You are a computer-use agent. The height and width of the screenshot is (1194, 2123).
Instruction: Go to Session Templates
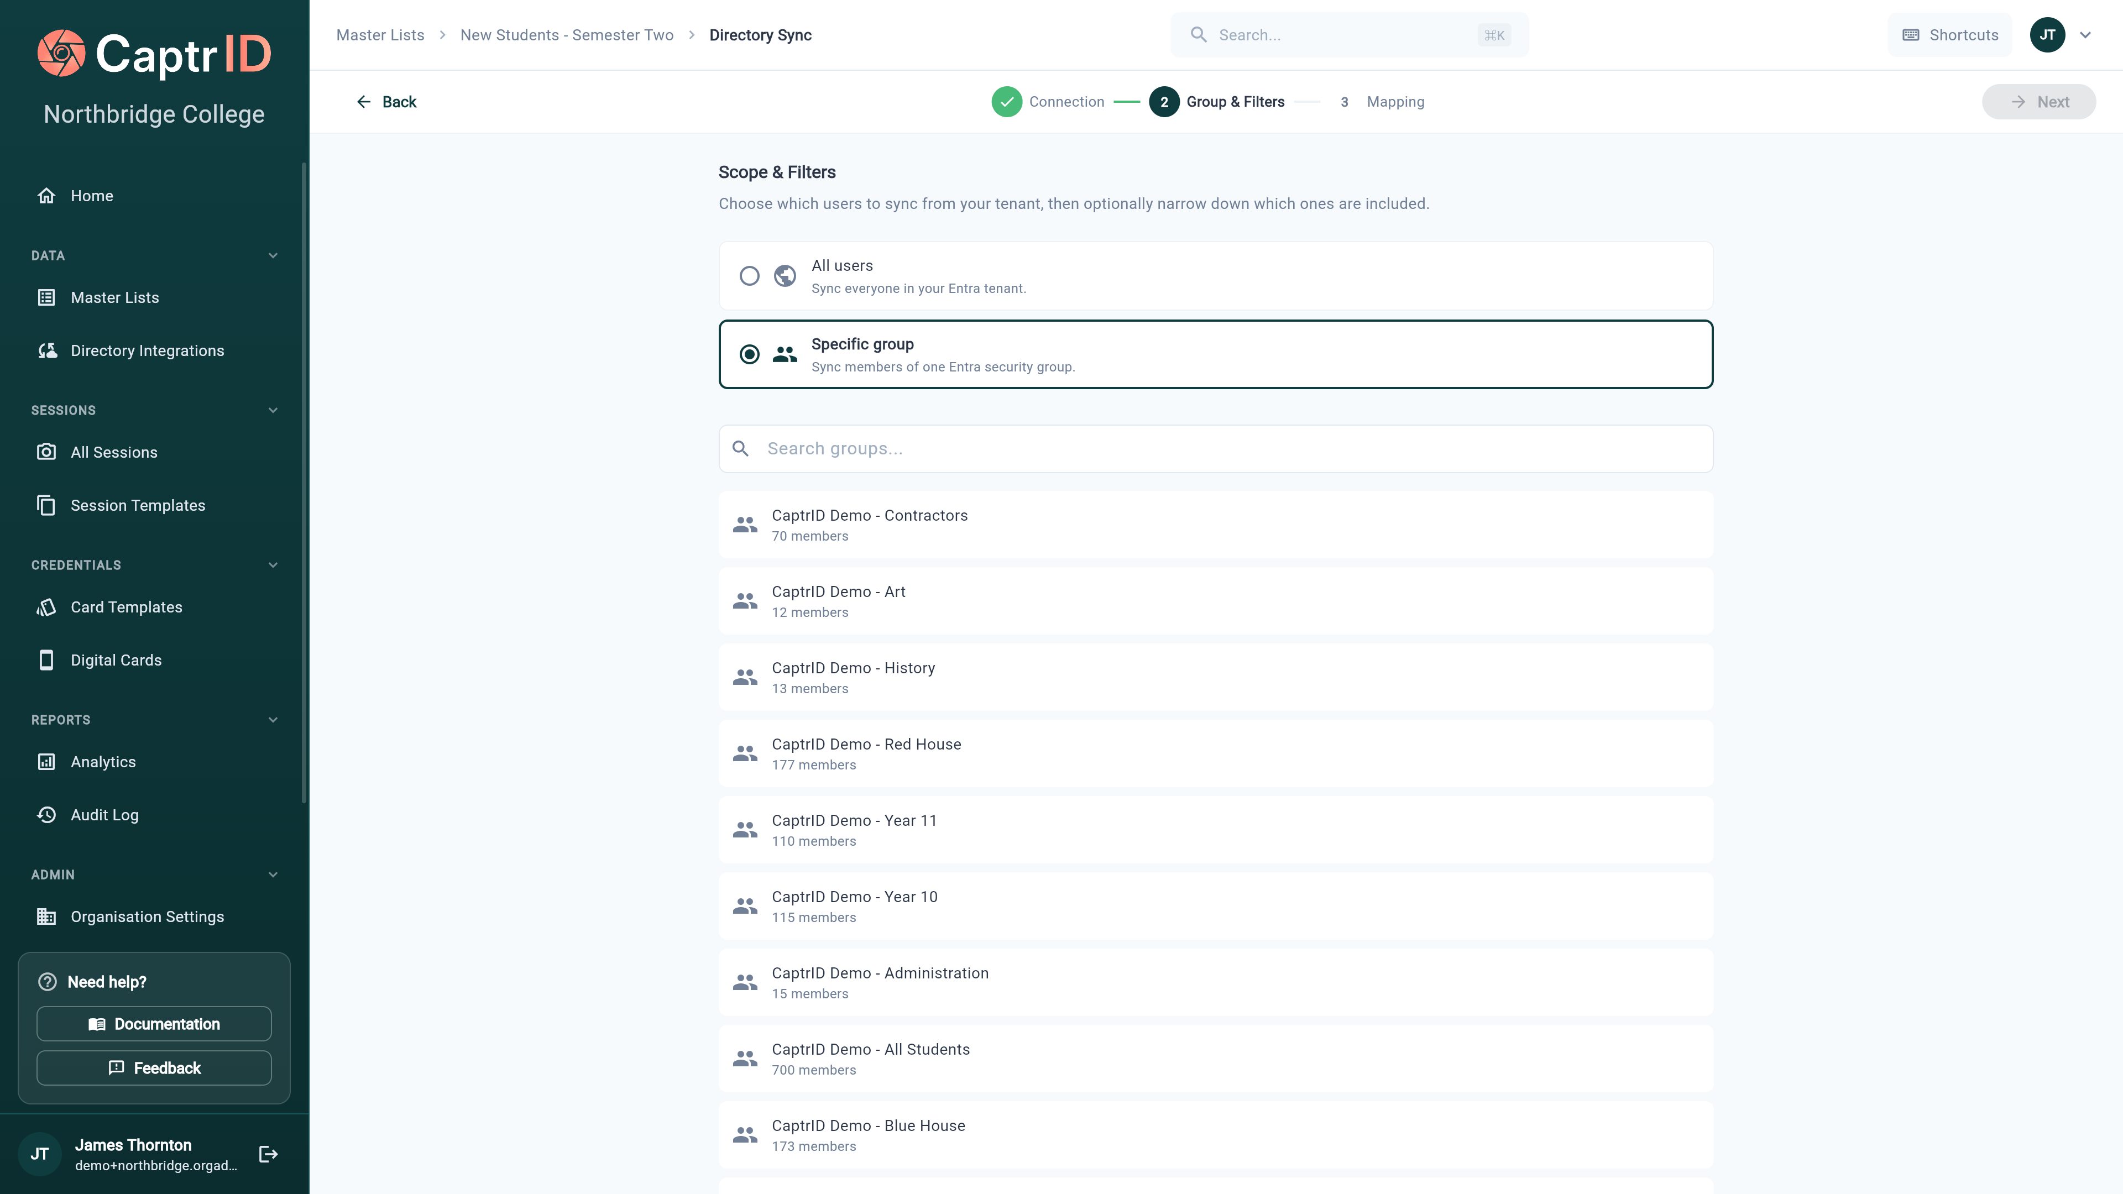point(154,505)
